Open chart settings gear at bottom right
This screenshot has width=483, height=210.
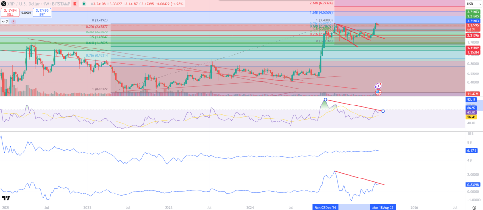pos(474,208)
